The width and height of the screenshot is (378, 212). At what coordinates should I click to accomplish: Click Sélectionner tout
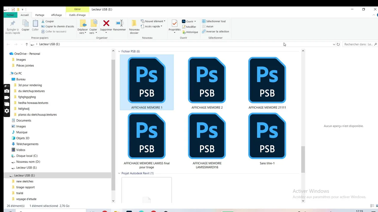tap(214, 21)
